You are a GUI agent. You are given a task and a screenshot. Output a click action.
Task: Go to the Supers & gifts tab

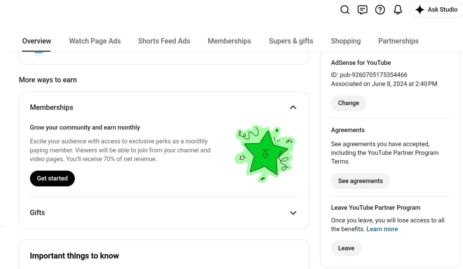tap(291, 41)
